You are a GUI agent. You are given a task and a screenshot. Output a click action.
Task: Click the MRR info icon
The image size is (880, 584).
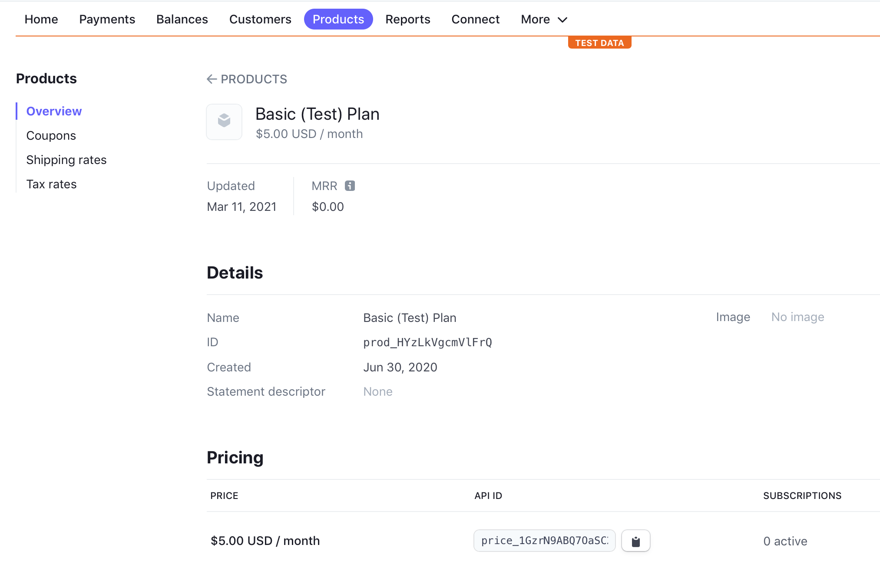[350, 186]
